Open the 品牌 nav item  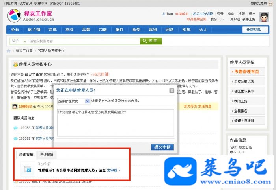click(x=86, y=30)
